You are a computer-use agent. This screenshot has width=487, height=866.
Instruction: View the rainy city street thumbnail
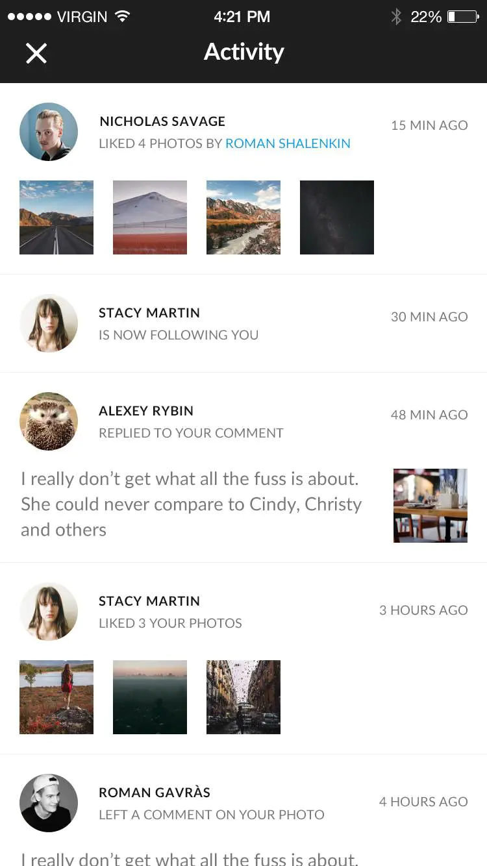(243, 697)
